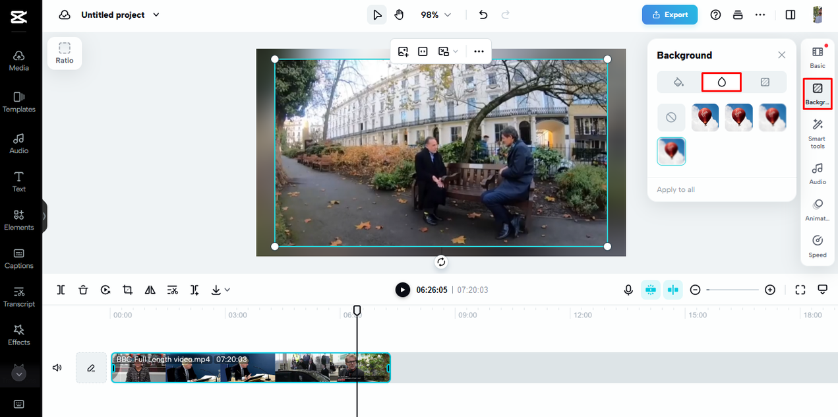This screenshot has width=838, height=417.
Task: Open the Audio library in left sidebar
Action: [19, 143]
